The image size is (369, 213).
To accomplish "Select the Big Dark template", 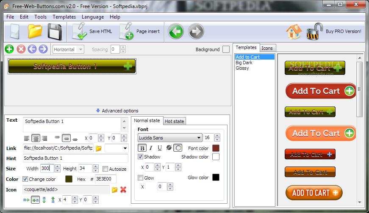I will coord(244,63).
